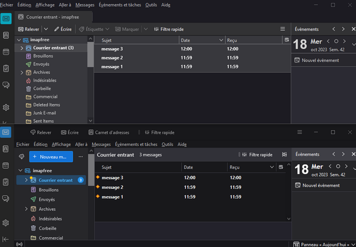This screenshot has height=247, width=356.
Task: Collapse the spaces toolbar with the arrow icon
Action: [5, 239]
